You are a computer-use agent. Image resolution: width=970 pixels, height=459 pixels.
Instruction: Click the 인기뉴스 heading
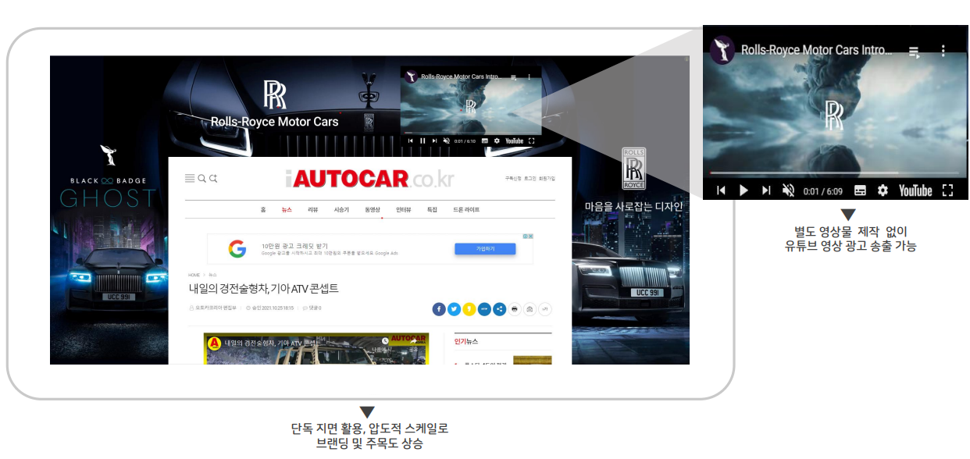point(466,341)
